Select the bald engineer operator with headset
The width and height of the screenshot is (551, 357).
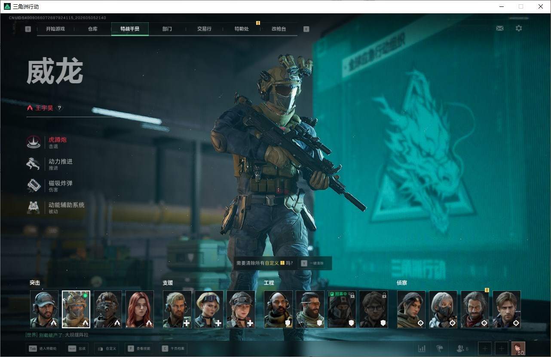tap(278, 309)
